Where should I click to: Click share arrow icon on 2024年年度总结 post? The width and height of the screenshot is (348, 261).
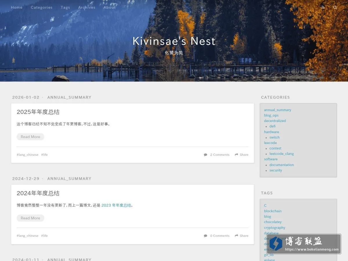237,236
